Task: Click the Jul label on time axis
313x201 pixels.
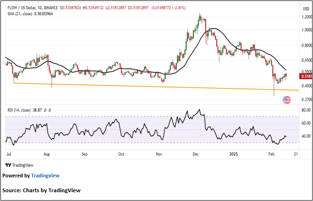Action: click(8, 154)
